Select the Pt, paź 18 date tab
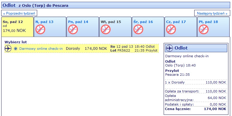Image resolution: width=232 pixels, height=116 pixels. [213, 27]
